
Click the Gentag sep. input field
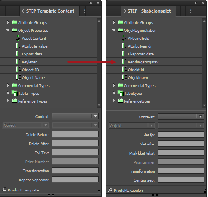pyautogui.click(x=181, y=180)
